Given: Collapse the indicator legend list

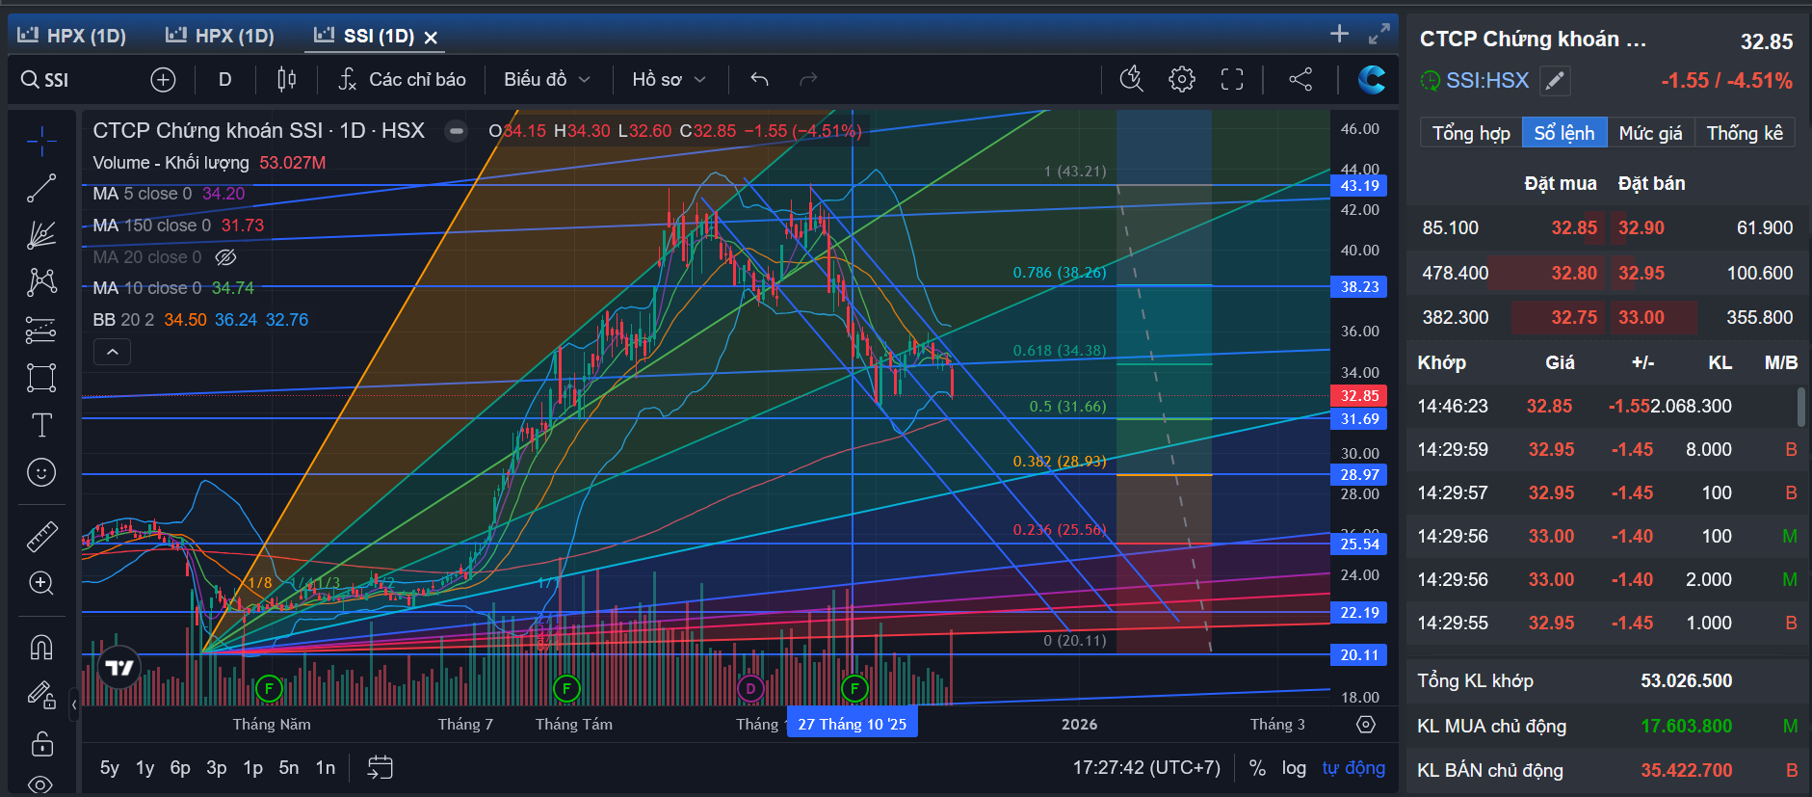Looking at the screenshot, I should tap(112, 353).
